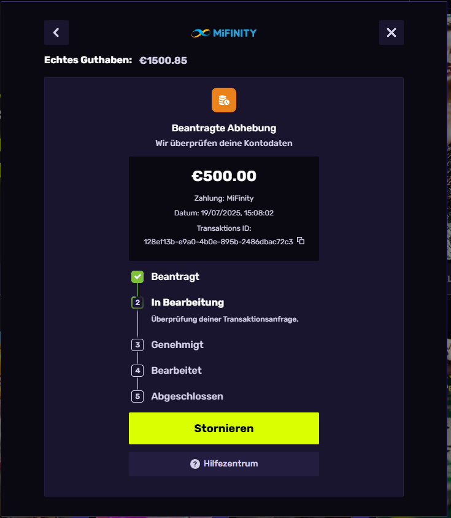Click the Echtes Guthaben balance €1500.85
451x518 pixels.
(163, 60)
